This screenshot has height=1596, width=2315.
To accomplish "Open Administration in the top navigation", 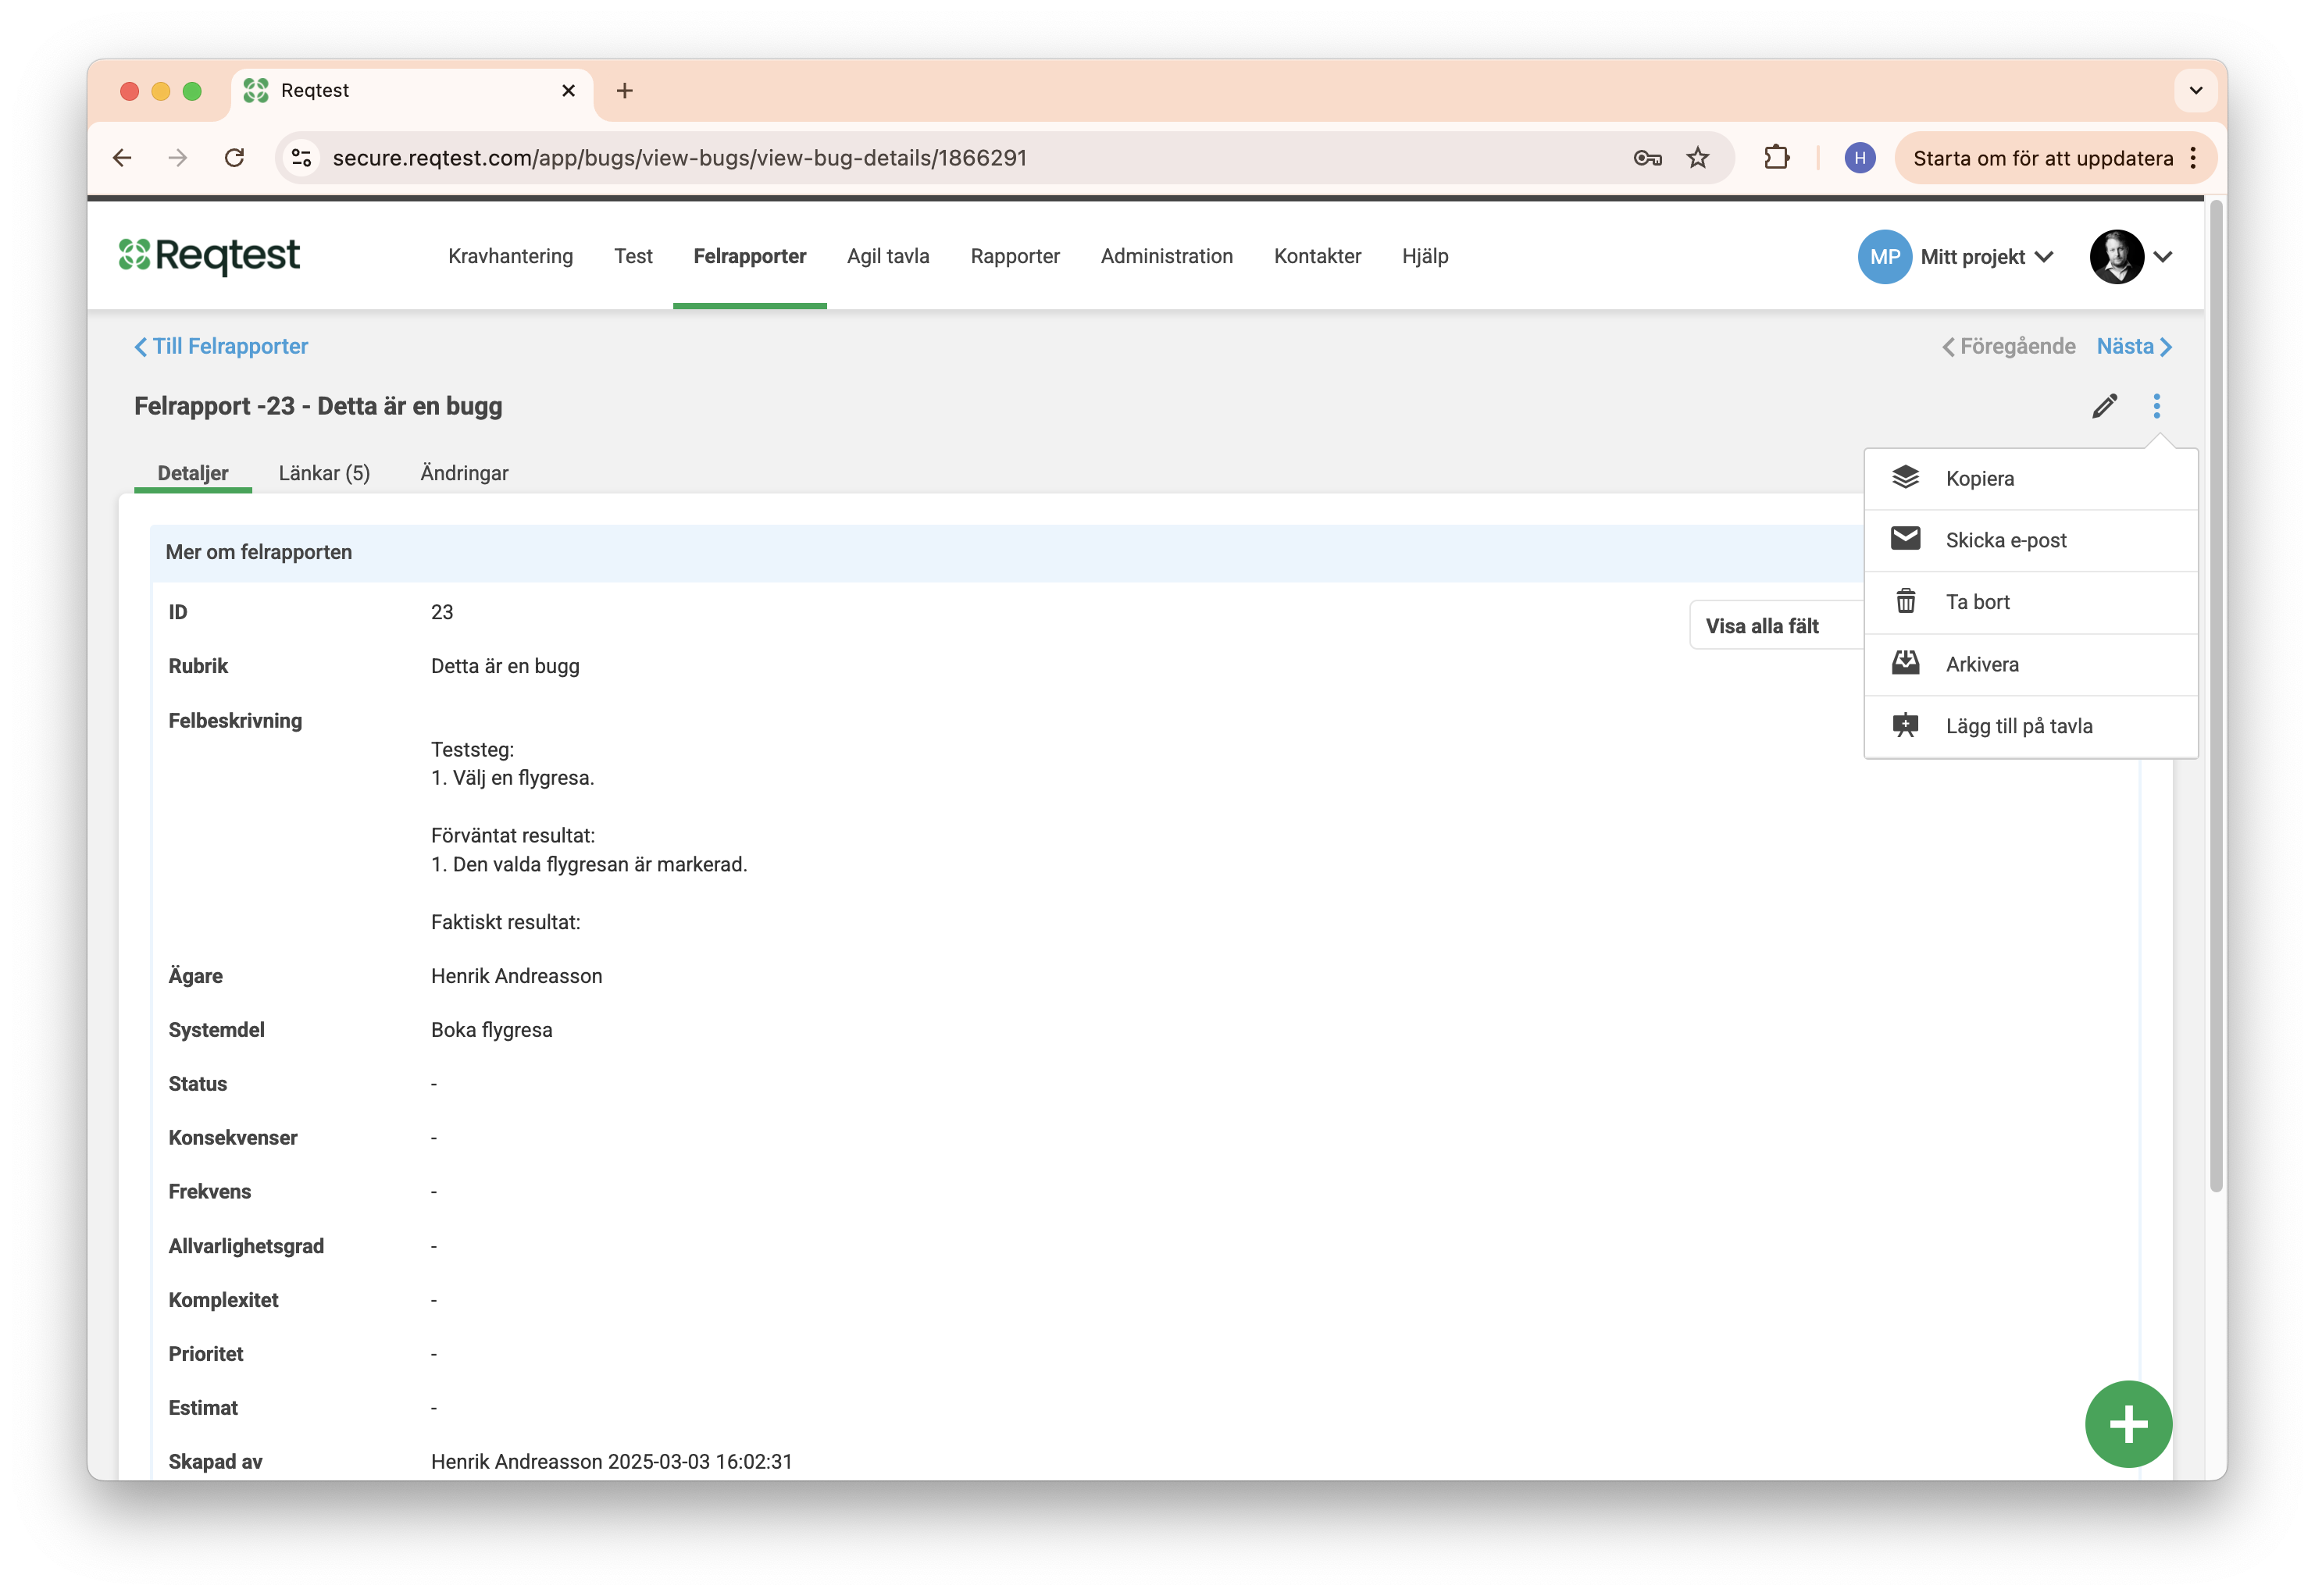I will pos(1166,256).
